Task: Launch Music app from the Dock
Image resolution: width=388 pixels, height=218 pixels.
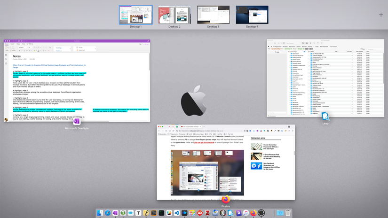Action: [x=246, y=213]
